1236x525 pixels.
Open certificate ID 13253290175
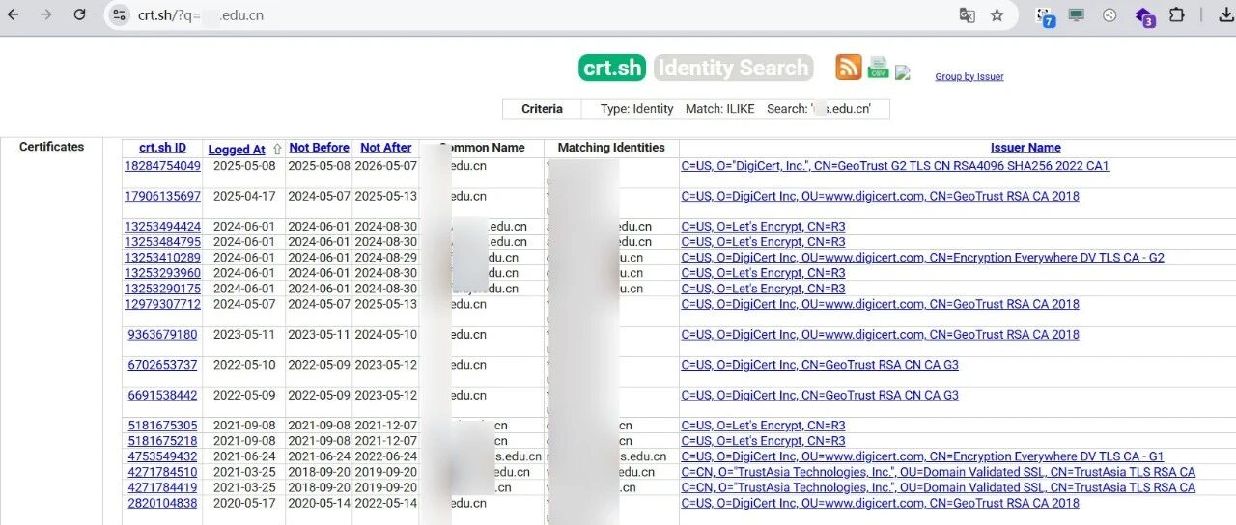point(162,289)
